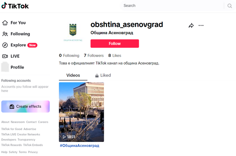View the 7 Followers count
Image resolution: width=236 pixels, height=156 pixels.
click(94, 56)
